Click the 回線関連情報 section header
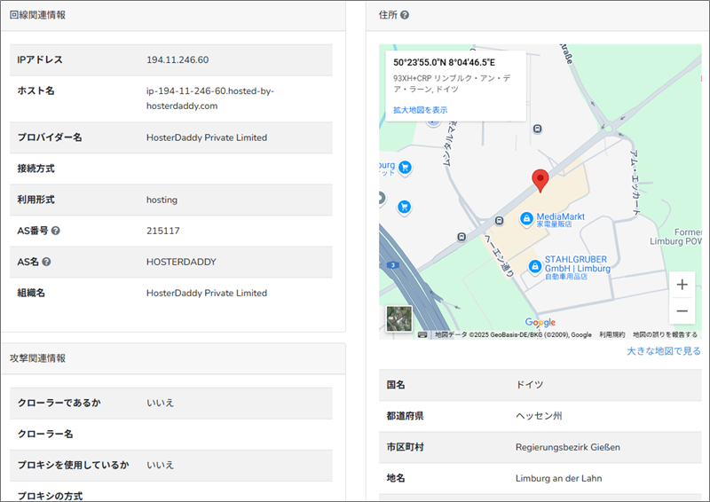 37,15
